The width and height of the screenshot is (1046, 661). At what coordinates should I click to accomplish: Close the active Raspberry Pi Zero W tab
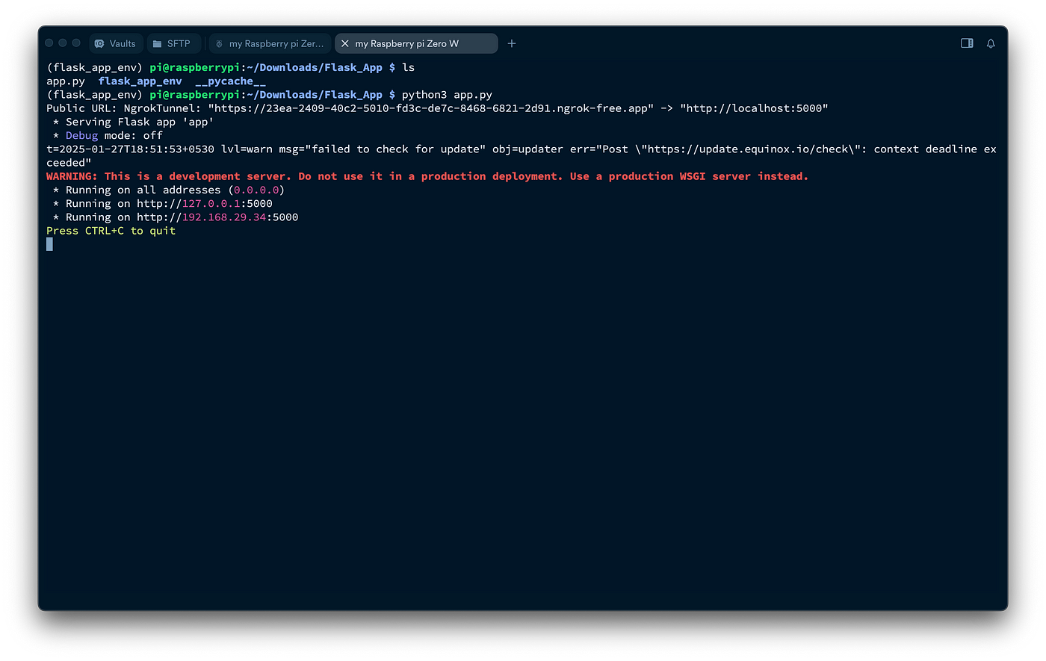point(344,44)
